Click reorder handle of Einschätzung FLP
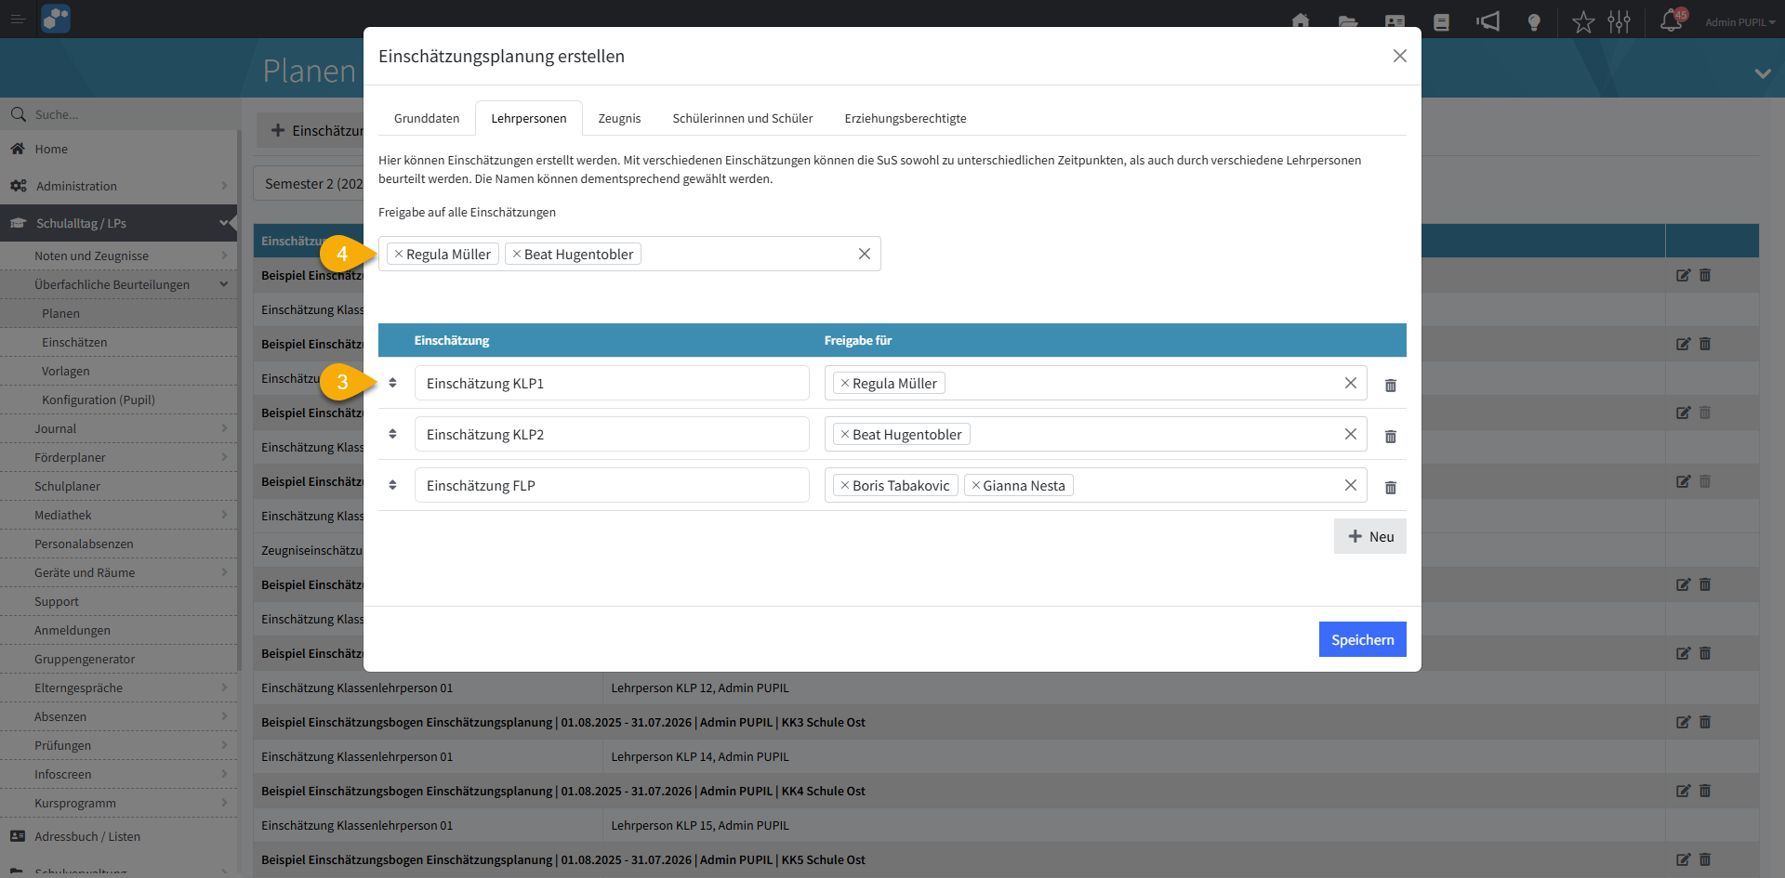The image size is (1785, 878). 392,485
